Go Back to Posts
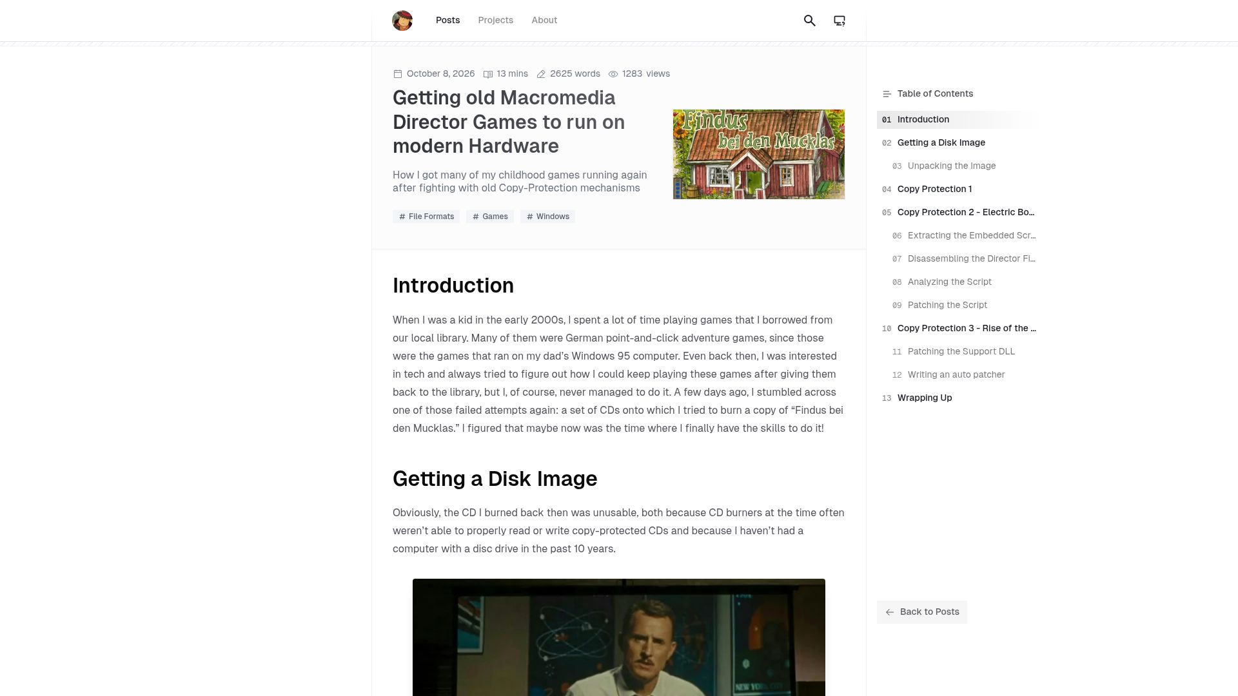 921,612
